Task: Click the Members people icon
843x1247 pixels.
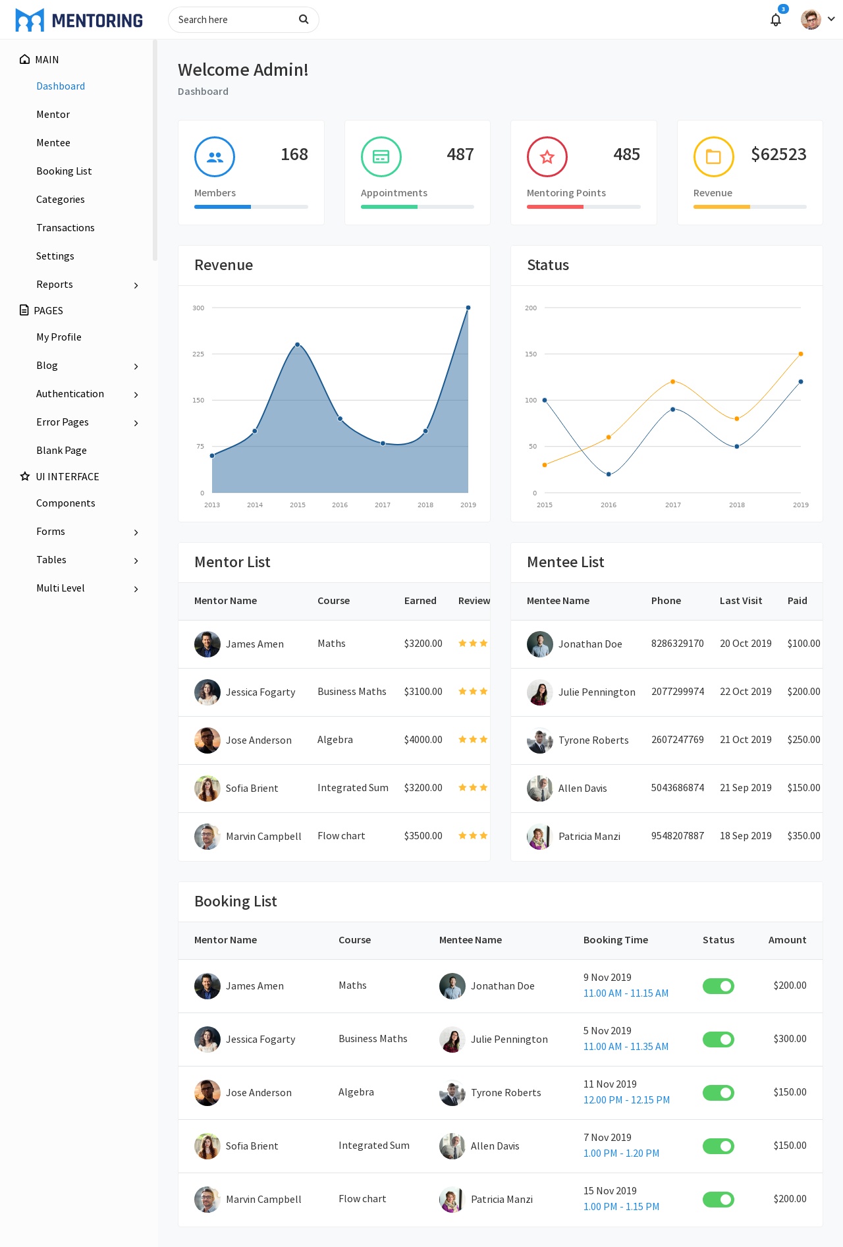Action: click(215, 157)
